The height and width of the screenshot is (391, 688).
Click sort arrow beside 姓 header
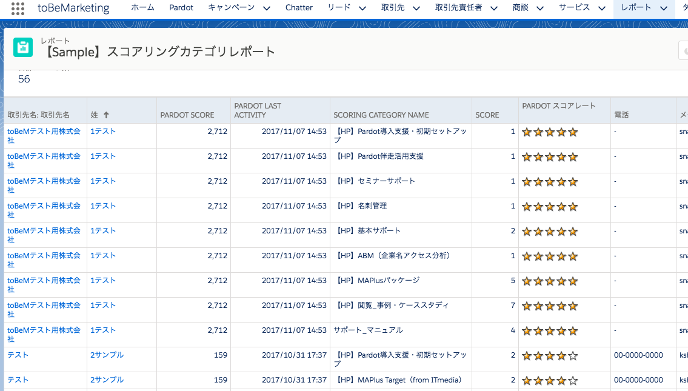pyautogui.click(x=106, y=115)
